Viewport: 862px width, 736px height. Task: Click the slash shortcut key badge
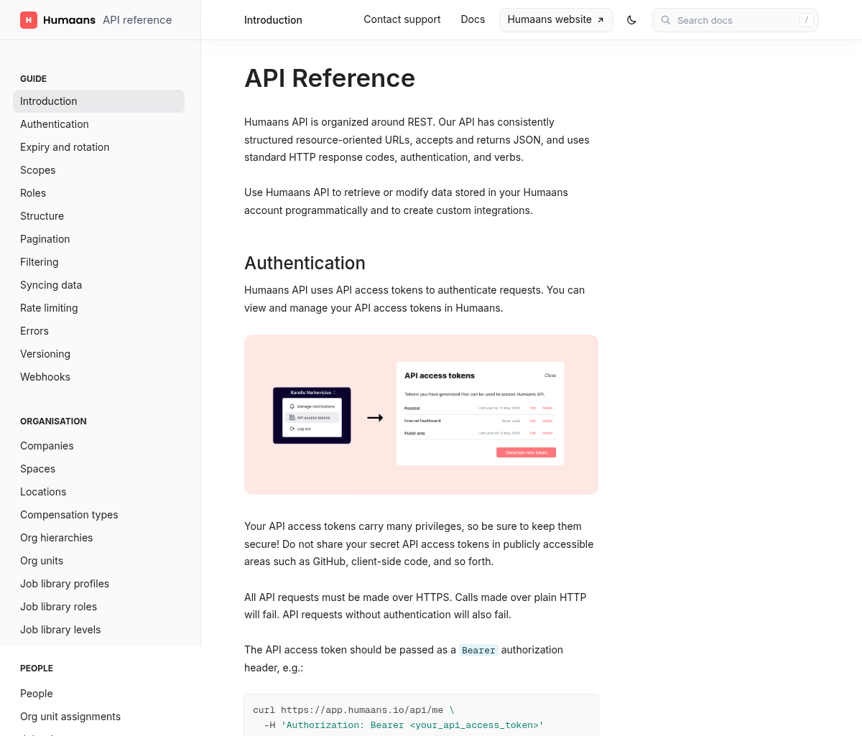coord(807,20)
